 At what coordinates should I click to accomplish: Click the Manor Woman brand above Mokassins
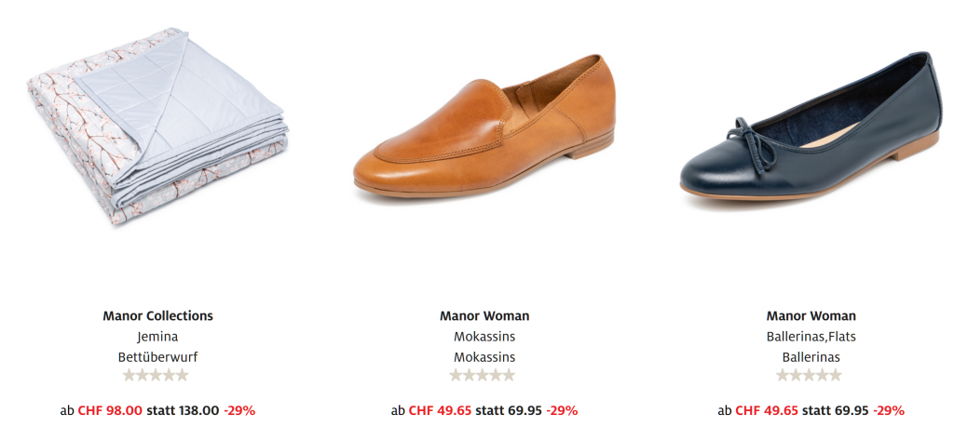[484, 316]
